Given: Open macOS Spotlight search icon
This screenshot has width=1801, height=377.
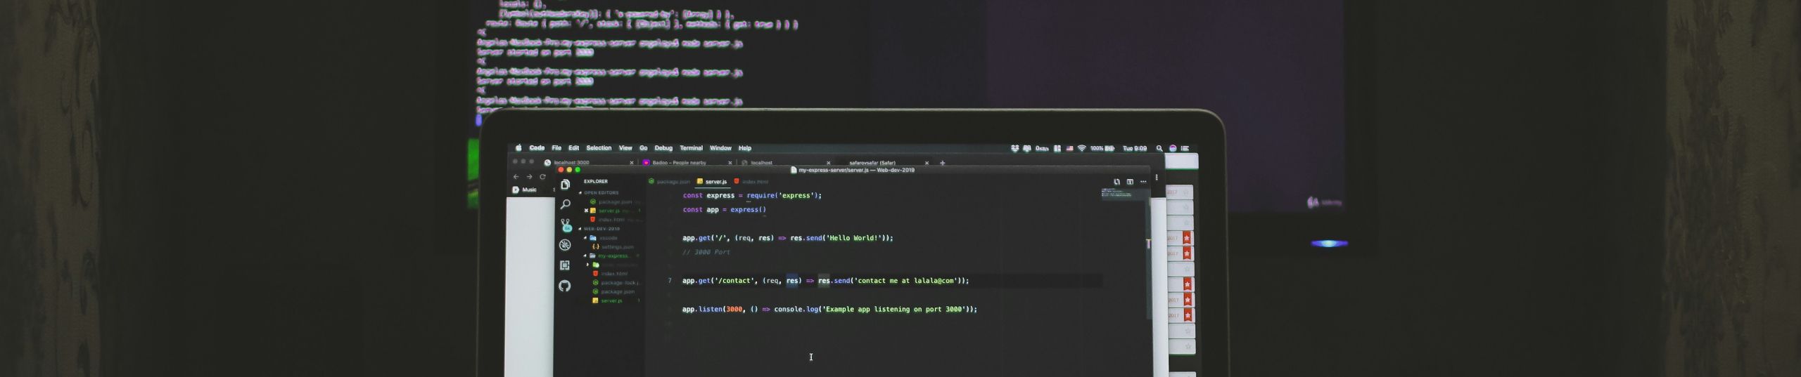Looking at the screenshot, I should tap(1159, 149).
